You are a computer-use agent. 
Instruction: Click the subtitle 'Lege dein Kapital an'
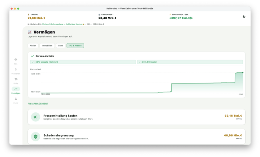coord(50,36)
